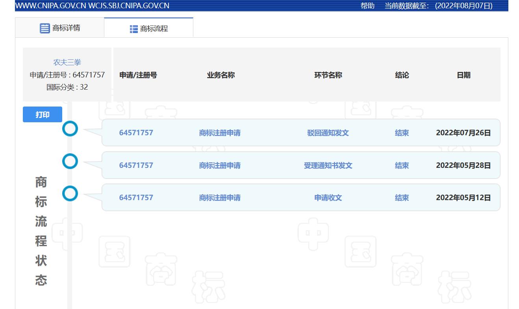The image size is (519, 309).
Task: Click the 农夫三拳 trademark name link
Action: [x=67, y=63]
